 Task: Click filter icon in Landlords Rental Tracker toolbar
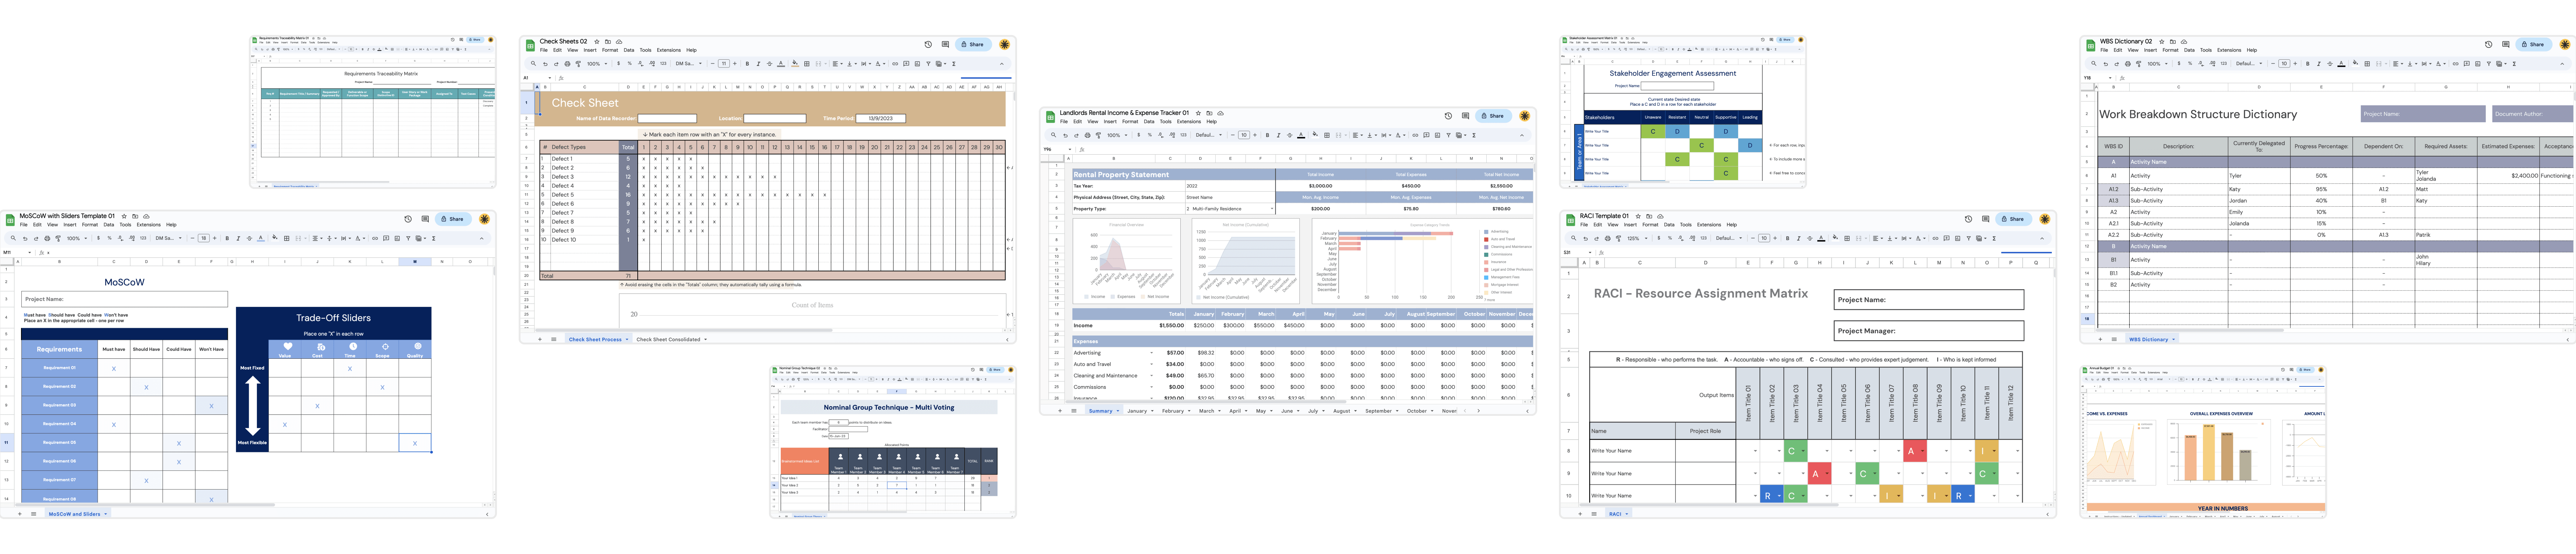tap(1449, 135)
